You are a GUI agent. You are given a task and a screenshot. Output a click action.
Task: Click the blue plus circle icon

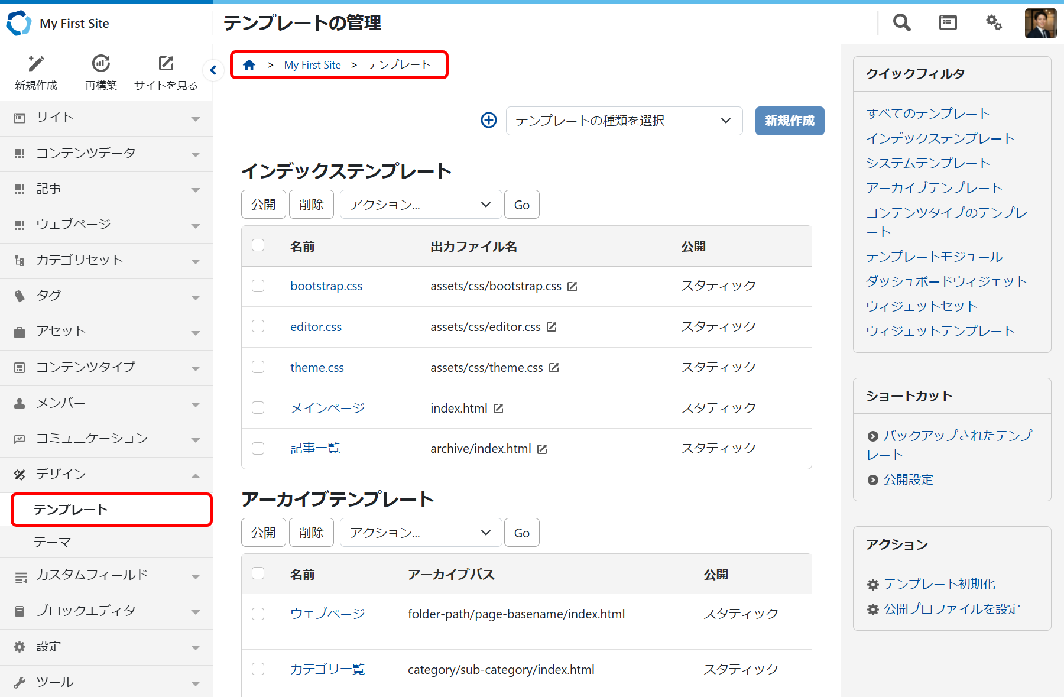[489, 121]
